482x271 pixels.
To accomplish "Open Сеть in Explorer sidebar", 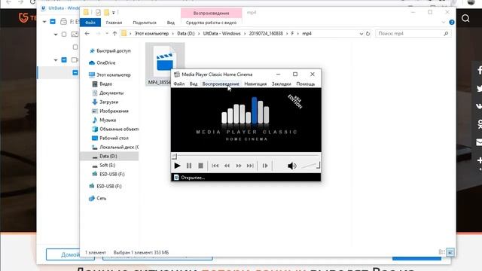I will pos(101,199).
